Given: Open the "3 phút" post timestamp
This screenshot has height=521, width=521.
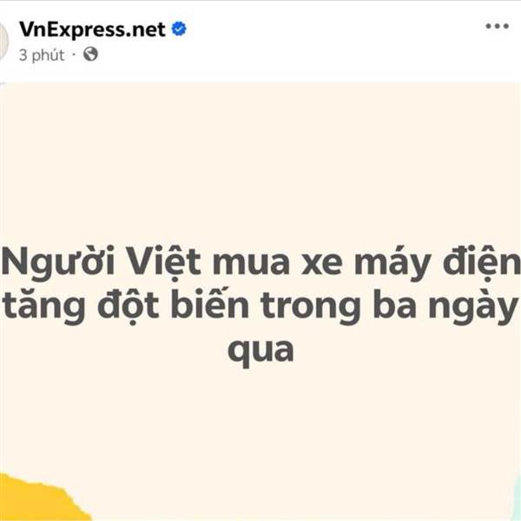Looking at the screenshot, I should pos(42,55).
